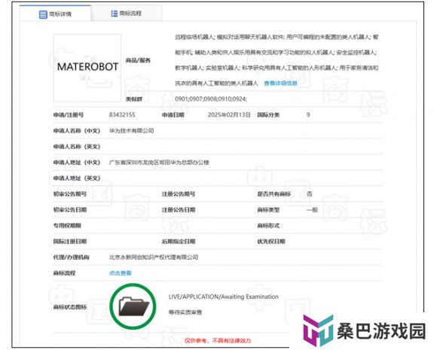
Task: Click applicant name 华为技术有限公司
Action: click(131, 131)
